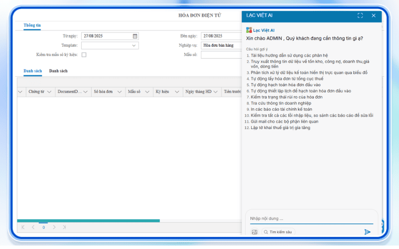The height and width of the screenshot is (249, 399).
Task: Select suggestion Kiểm tra tất cả các lỗi nhập liệu
Action: pyautogui.click(x=312, y=116)
